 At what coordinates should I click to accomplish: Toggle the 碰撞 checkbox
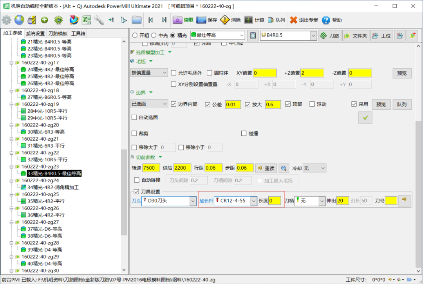(x=244, y=133)
